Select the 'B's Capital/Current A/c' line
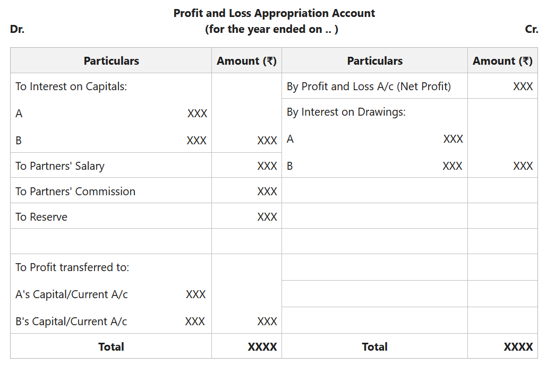Image resolution: width=546 pixels, height=365 pixels. click(x=71, y=321)
